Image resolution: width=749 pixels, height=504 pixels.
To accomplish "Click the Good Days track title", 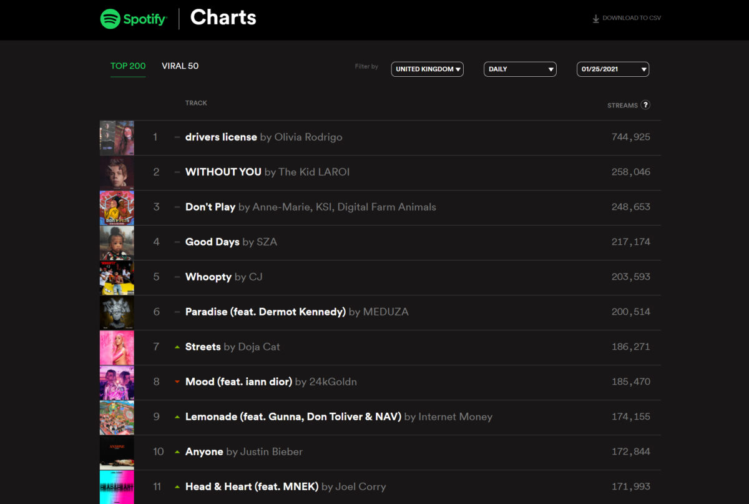I will click(212, 242).
